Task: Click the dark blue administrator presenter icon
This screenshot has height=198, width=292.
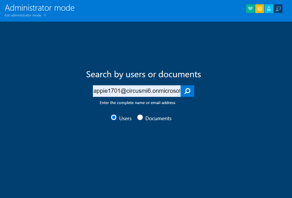Action: (x=278, y=9)
